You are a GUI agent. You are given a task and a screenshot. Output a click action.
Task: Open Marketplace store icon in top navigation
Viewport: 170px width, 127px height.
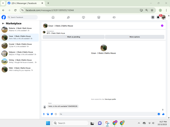pyautogui.click(x=99, y=17)
